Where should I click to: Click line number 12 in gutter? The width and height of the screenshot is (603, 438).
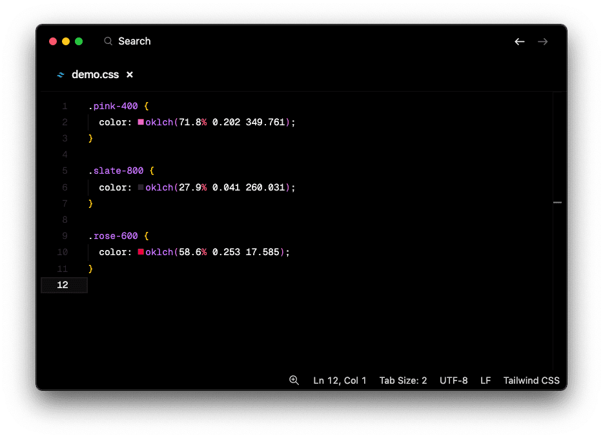point(62,285)
